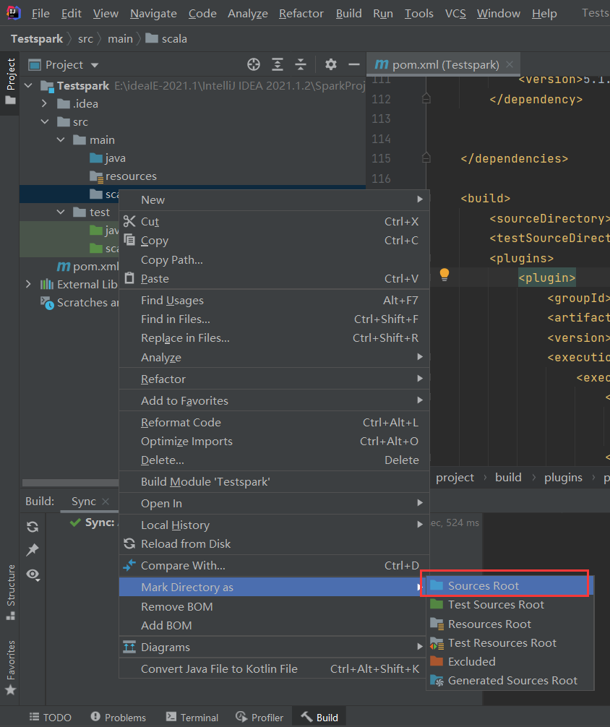Click the Sync rerun refresh icon in Build panel

[x=33, y=527]
